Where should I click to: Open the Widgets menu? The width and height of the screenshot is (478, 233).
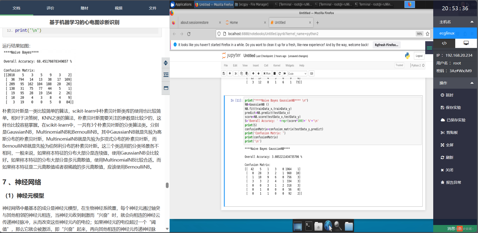click(x=290, y=65)
